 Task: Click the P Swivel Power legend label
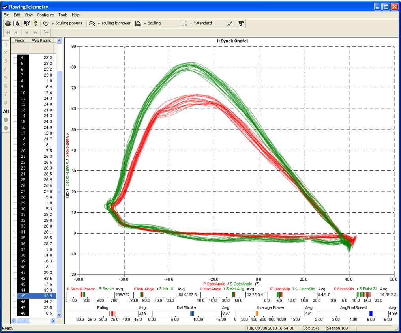click(x=81, y=289)
